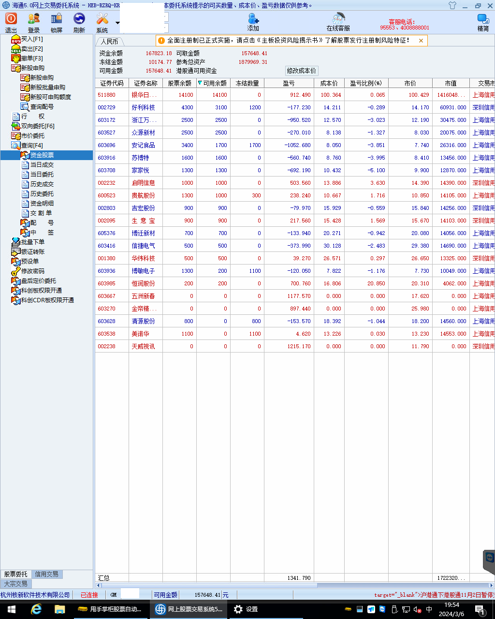
Task: Click the horizontal scrollbar right arrow
Action: click(491, 585)
